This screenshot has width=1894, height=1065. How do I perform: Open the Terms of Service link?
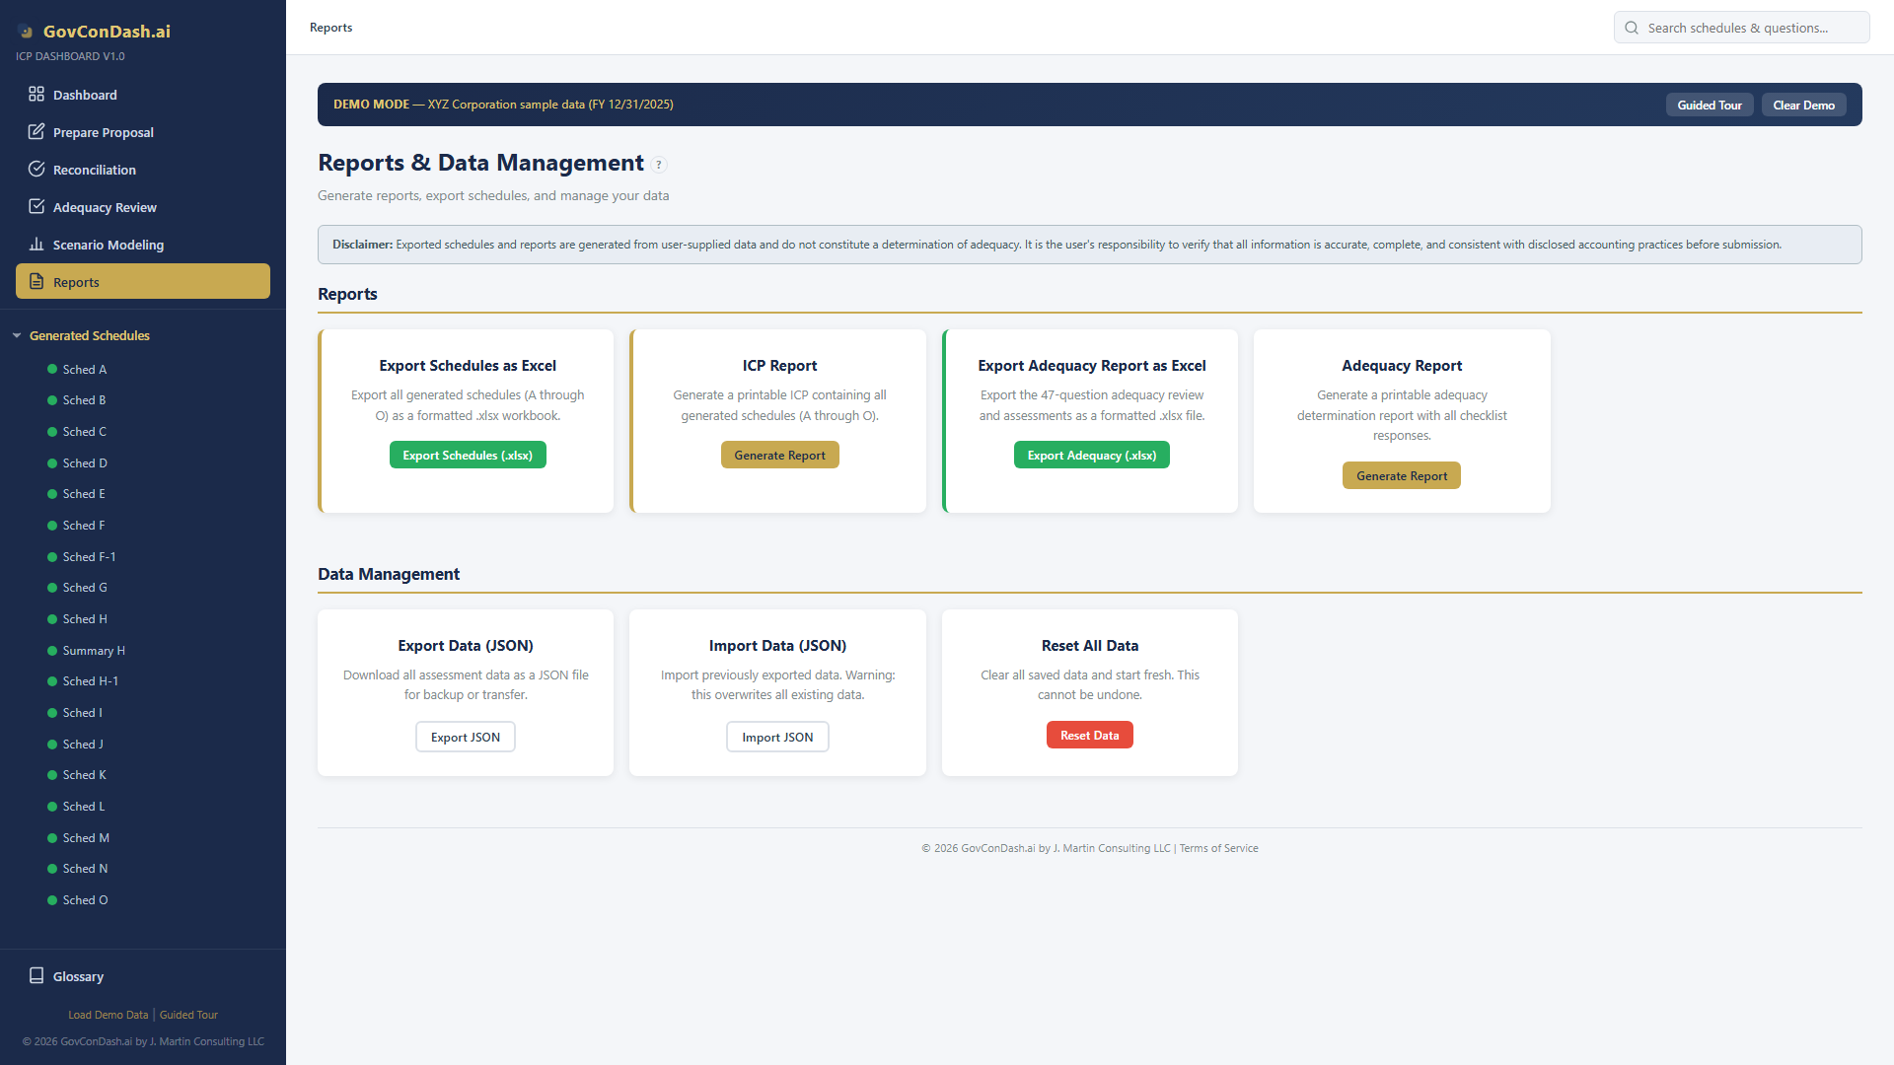pyautogui.click(x=1218, y=847)
